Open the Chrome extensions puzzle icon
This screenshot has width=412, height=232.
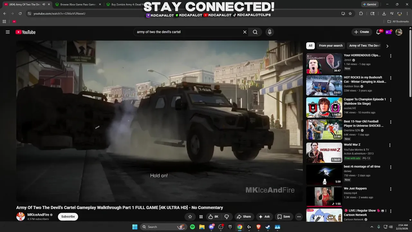[x=361, y=14]
